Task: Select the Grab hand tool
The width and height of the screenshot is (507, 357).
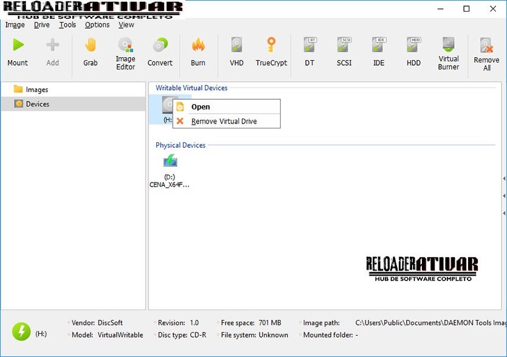Action: 91,44
